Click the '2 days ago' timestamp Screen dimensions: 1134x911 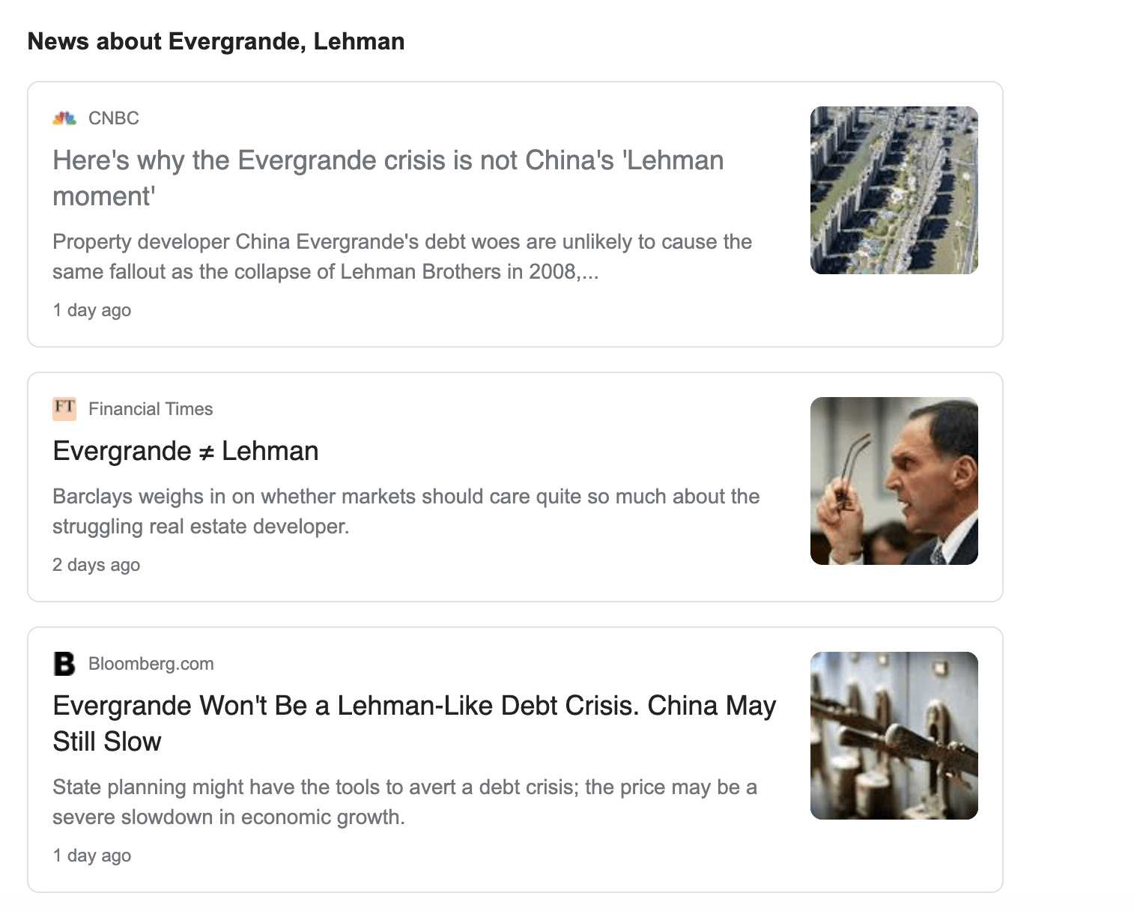click(96, 565)
